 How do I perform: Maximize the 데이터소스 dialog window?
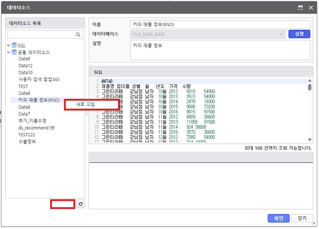300,7
